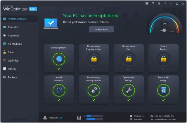Click the green checkmark under Optimizable Settings

129,100
